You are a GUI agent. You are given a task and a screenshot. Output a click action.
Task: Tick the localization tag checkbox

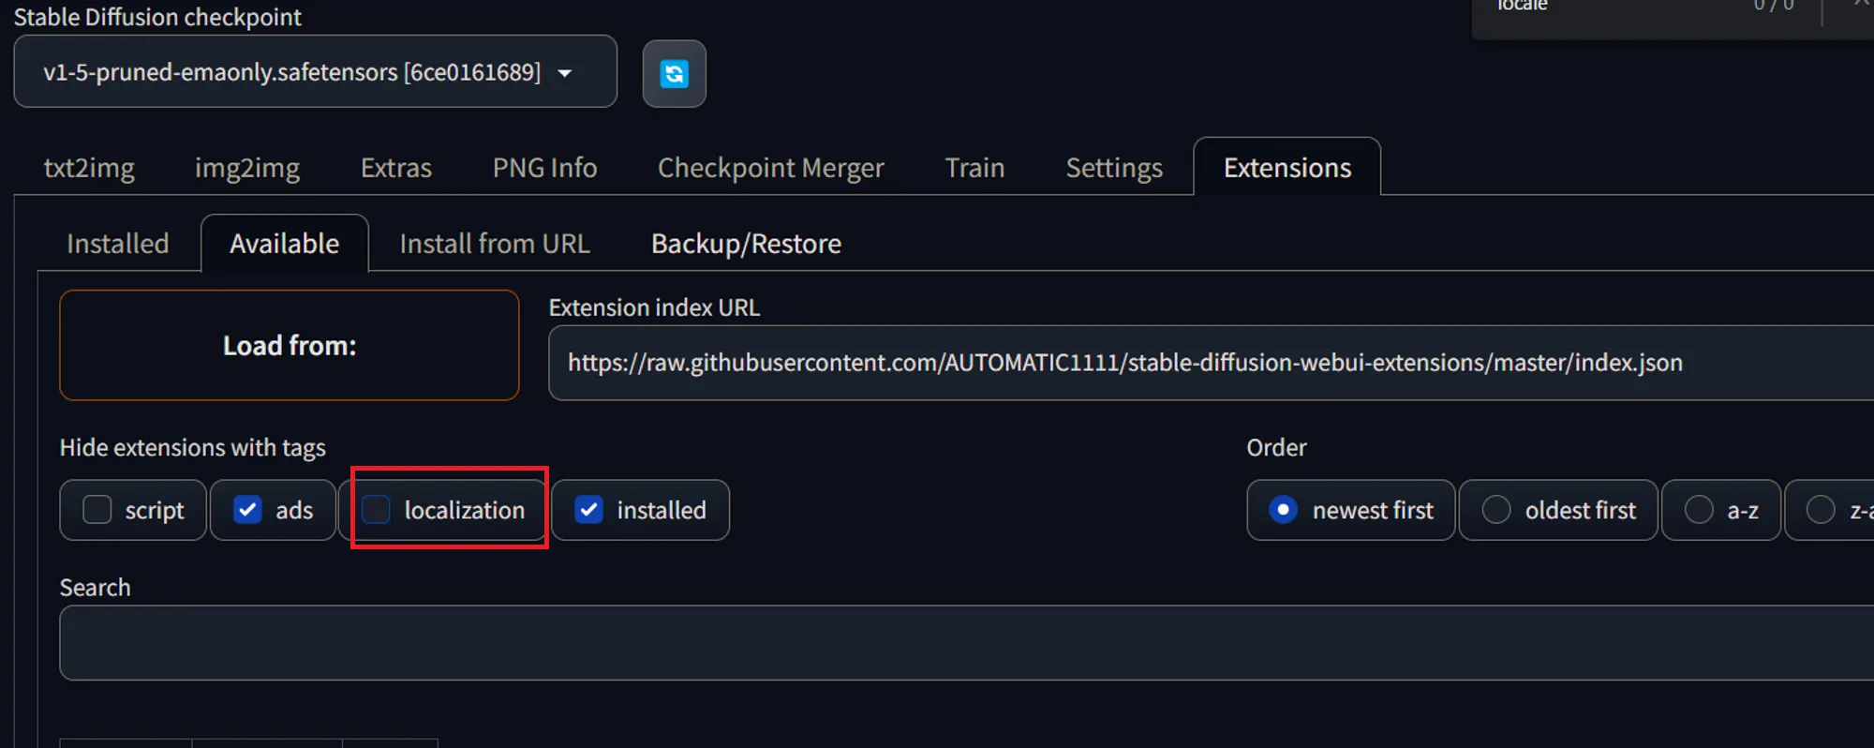377,510
